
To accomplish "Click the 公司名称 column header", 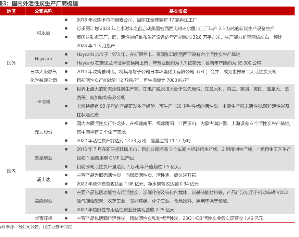I will click(43, 11).
